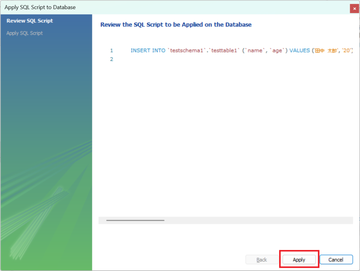Image resolution: width=360 pixels, height=271 pixels.
Task: Click the horizontal scrollbar thumb under the SQL script
Action: [135, 220]
